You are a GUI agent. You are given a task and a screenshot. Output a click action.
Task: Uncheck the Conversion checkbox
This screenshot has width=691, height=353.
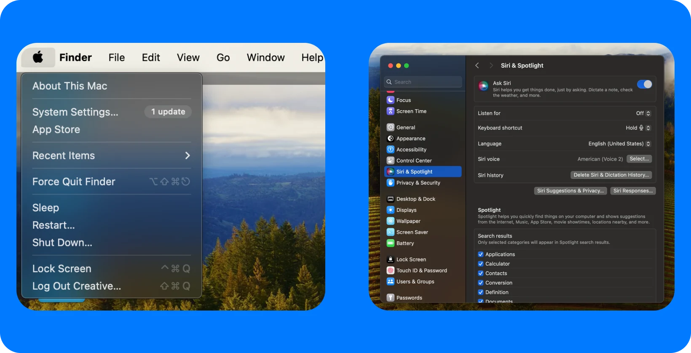[481, 283]
